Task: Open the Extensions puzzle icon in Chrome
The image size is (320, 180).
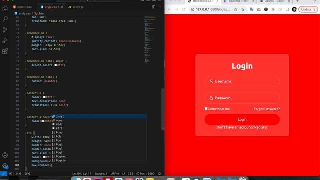Action: pos(273,9)
